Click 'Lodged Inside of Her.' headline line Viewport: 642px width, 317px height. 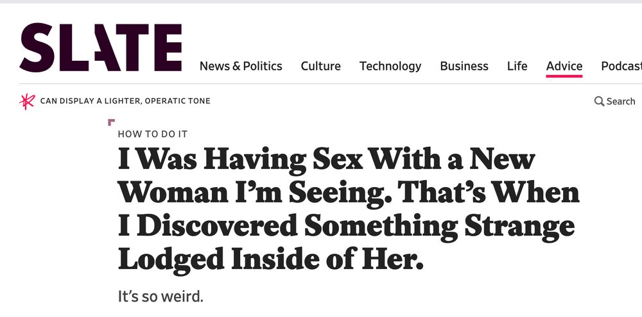tap(271, 259)
